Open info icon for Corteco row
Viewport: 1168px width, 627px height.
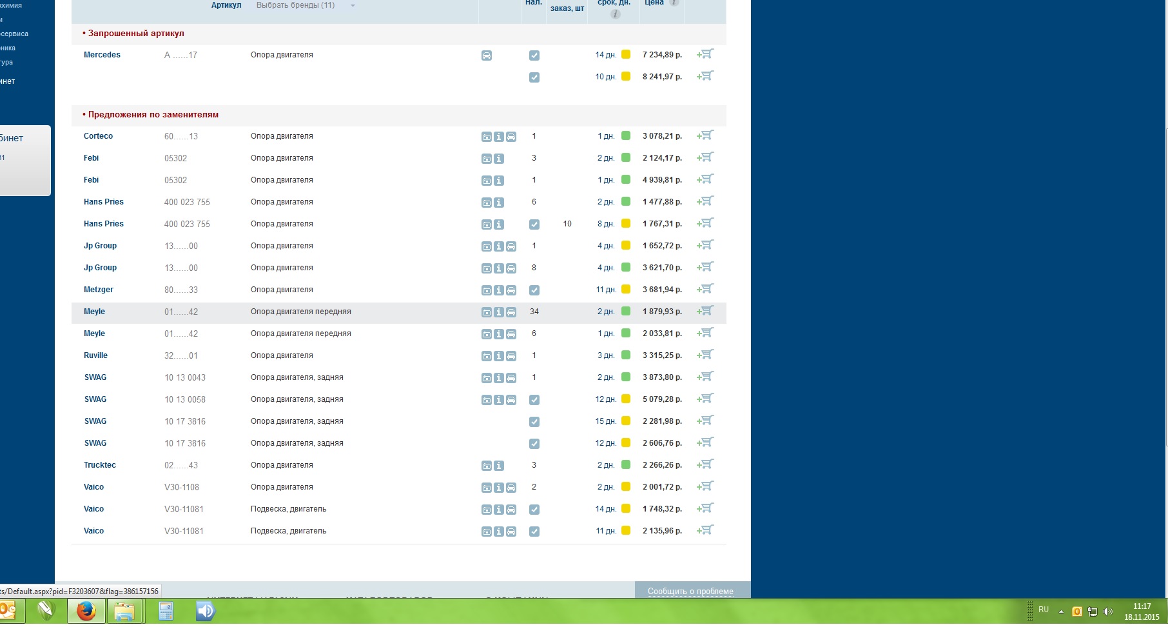tap(499, 137)
